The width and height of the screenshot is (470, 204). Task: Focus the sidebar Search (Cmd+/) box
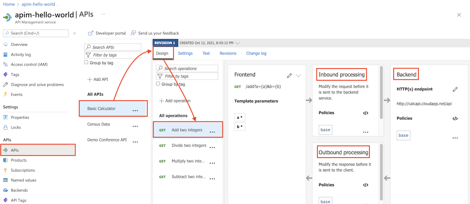pos(36,33)
